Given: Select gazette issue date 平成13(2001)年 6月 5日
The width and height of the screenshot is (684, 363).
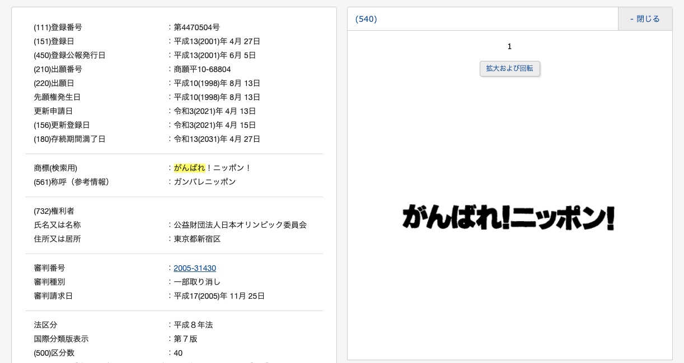Looking at the screenshot, I should click(x=215, y=55).
